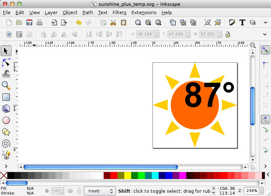Toggle the width-height lock icon
Screen dimensions: 271x196
click(228, 34)
